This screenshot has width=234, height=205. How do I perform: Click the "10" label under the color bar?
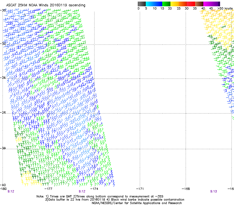[x=155, y=9]
